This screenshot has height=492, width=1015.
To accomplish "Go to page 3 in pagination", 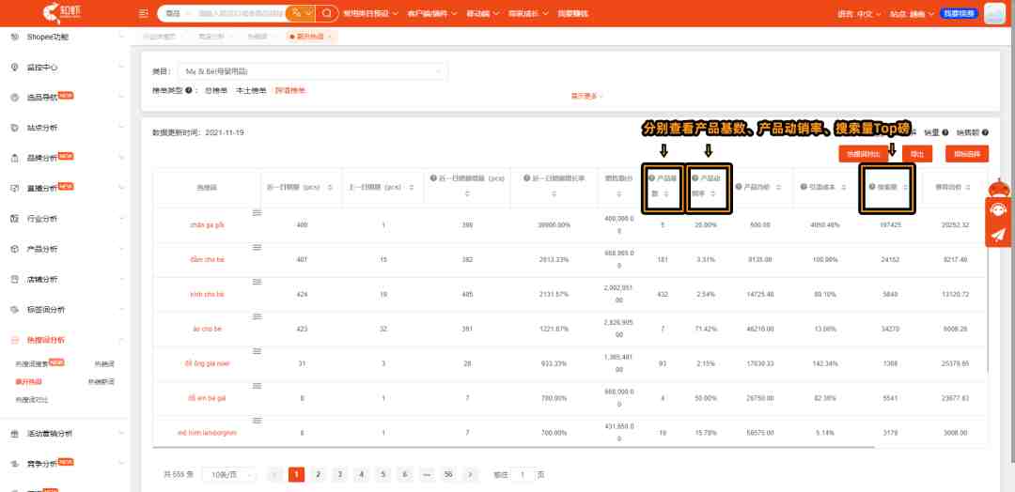I will point(339,474).
